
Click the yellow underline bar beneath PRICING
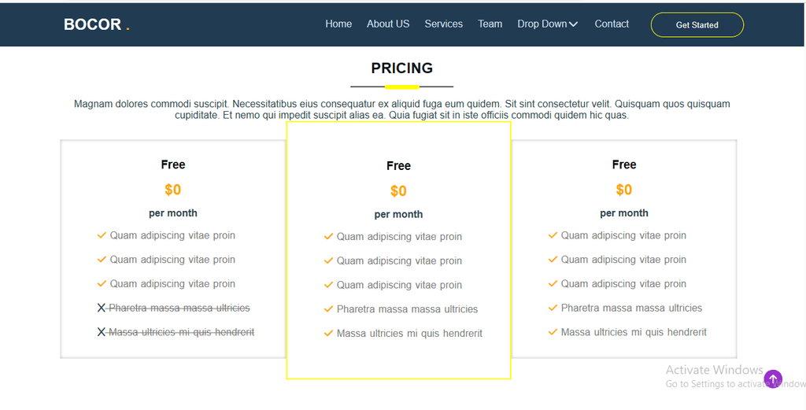[x=402, y=87]
